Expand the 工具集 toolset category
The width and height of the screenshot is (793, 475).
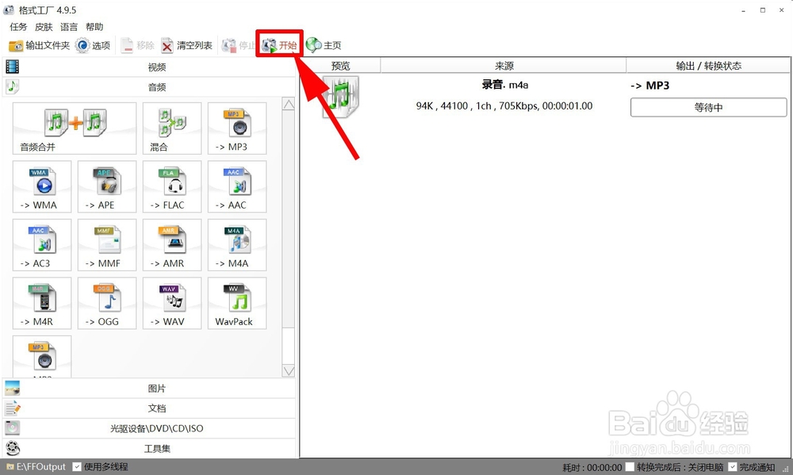[150, 448]
